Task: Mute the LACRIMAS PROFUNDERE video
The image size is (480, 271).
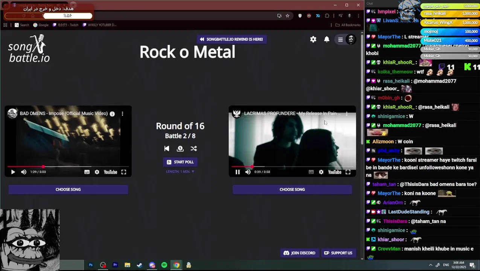Action: 248,172
